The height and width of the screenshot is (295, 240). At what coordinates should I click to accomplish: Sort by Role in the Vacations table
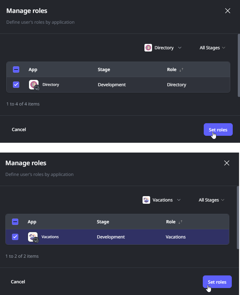(x=180, y=222)
